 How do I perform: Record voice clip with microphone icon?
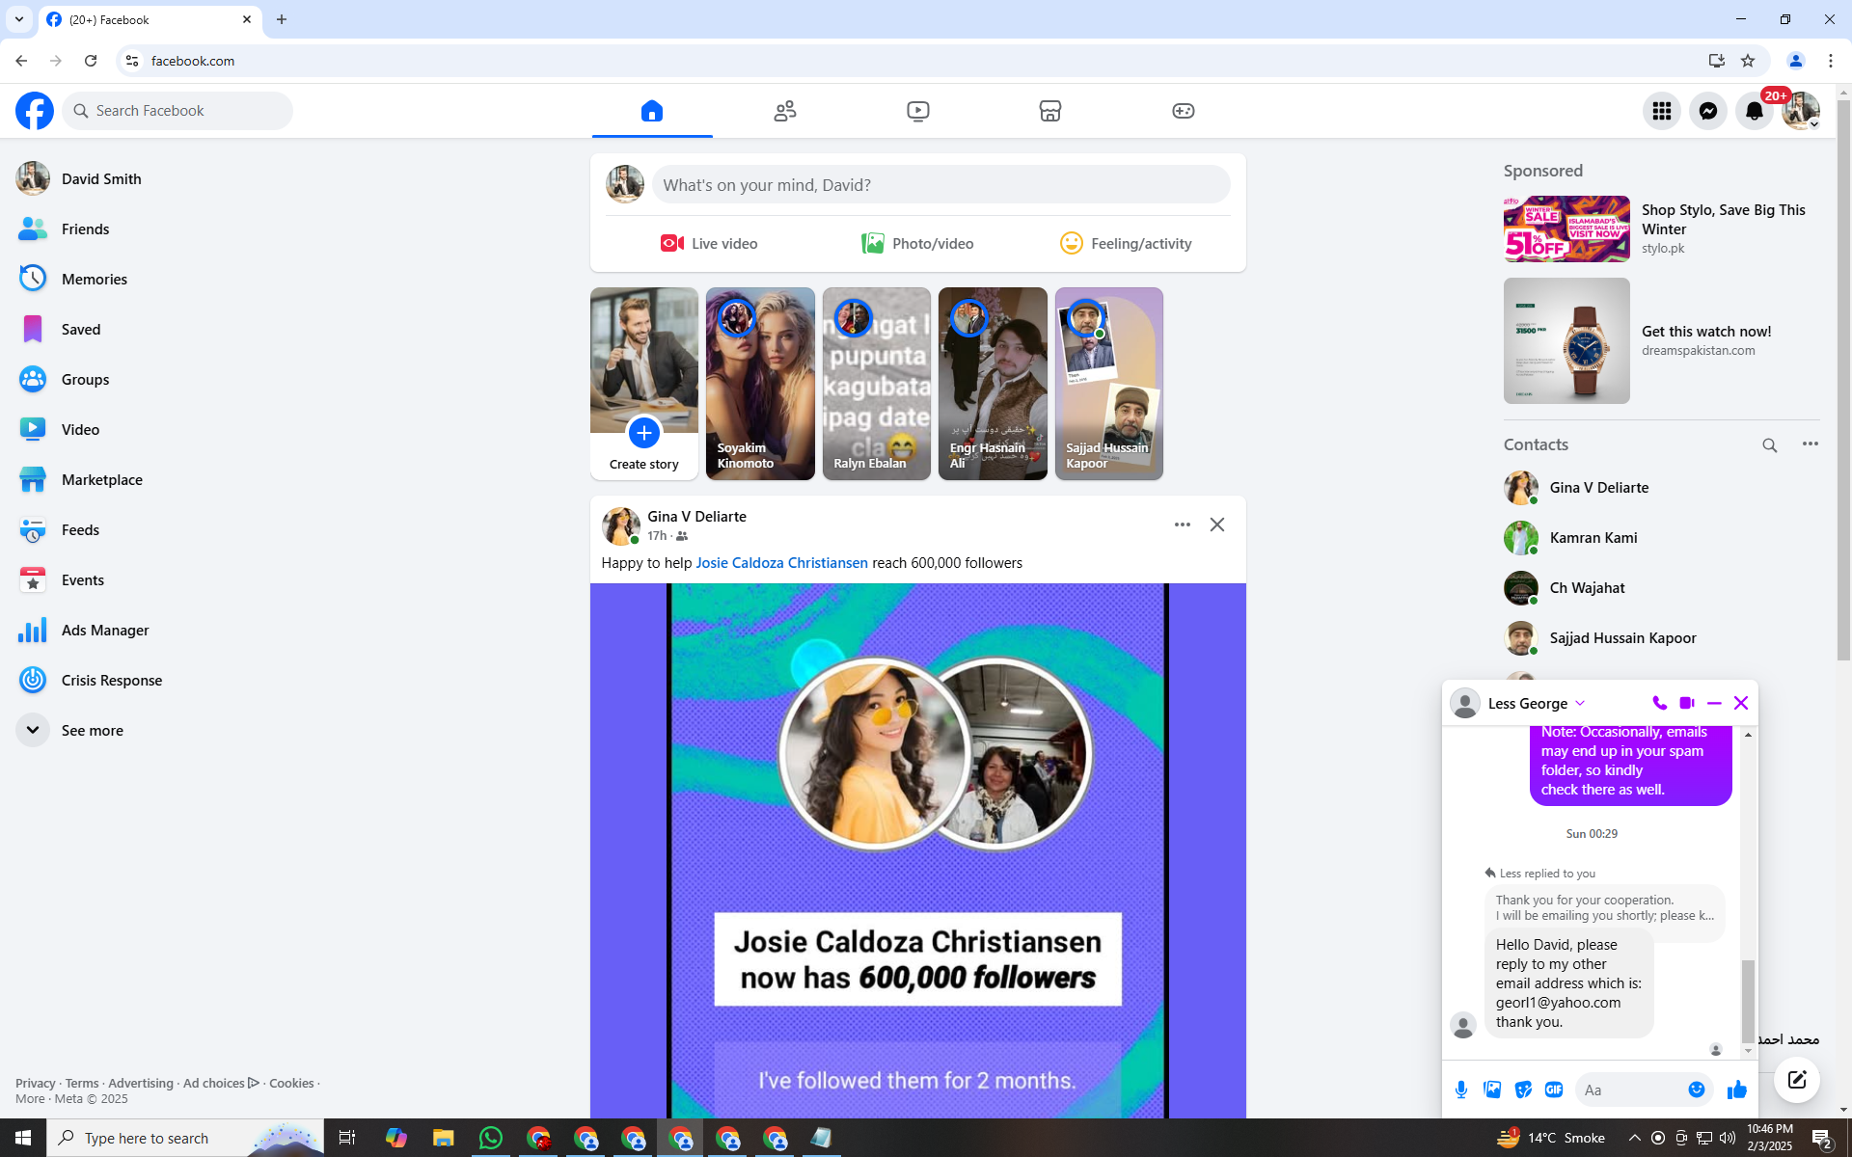[x=1461, y=1090]
